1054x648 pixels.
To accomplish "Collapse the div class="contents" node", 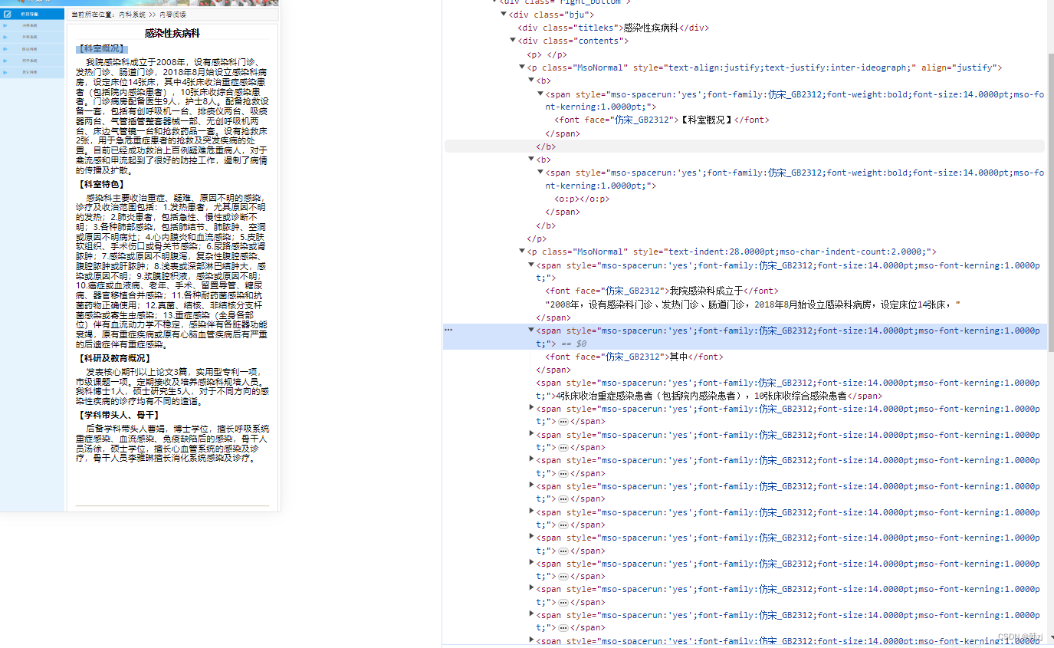I will (x=513, y=41).
